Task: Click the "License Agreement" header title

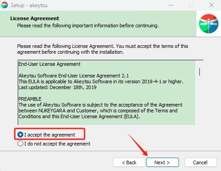Action: tap(34, 18)
